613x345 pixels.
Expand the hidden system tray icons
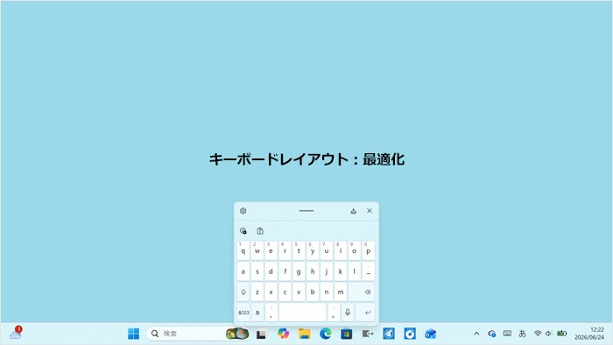[x=476, y=334]
